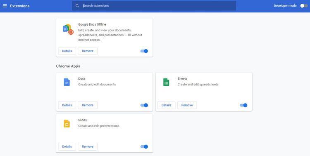
Task: Click the Sheets card title
Action: [182, 78]
